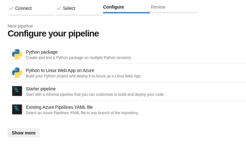Screen dimensions: 246x150
Task: Select Existing Azure Pipelines YAML file title
Action: point(59,107)
